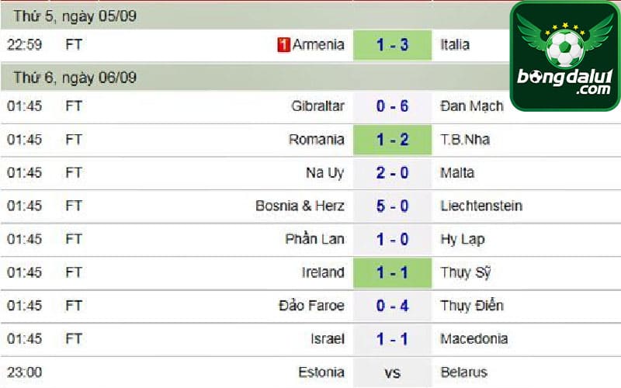621x388 pixels.
Task: Click the Belarus team name
Action: tap(463, 372)
